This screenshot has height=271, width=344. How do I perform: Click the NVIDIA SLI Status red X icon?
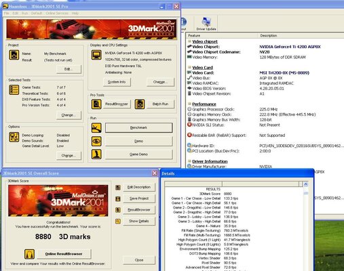click(x=189, y=125)
